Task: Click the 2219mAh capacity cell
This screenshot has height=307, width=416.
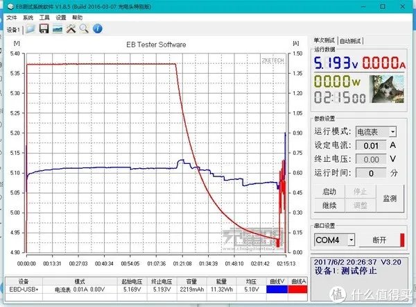Action: point(191,289)
